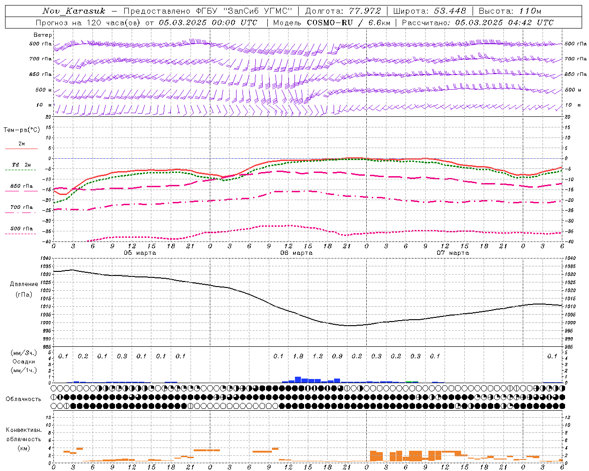Click the 'Широта: 53.448' latitude value
589x471 pixels.
pyautogui.click(x=429, y=11)
